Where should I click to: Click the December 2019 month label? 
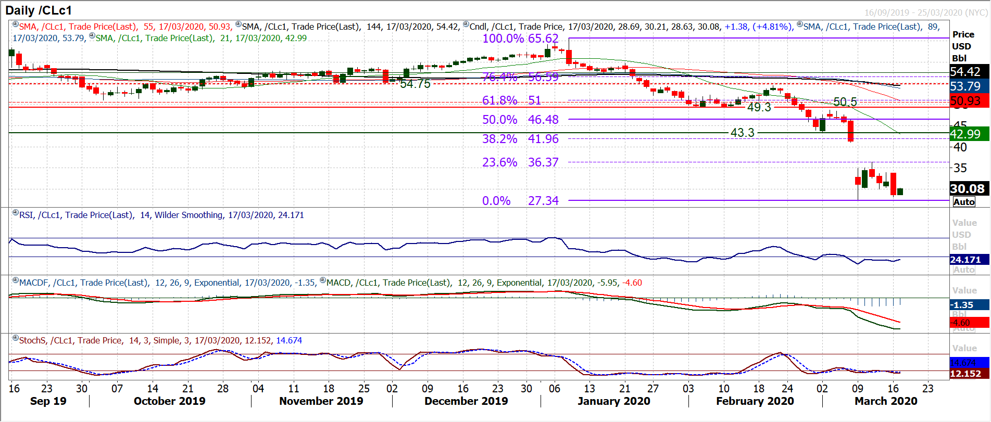pos(466,401)
